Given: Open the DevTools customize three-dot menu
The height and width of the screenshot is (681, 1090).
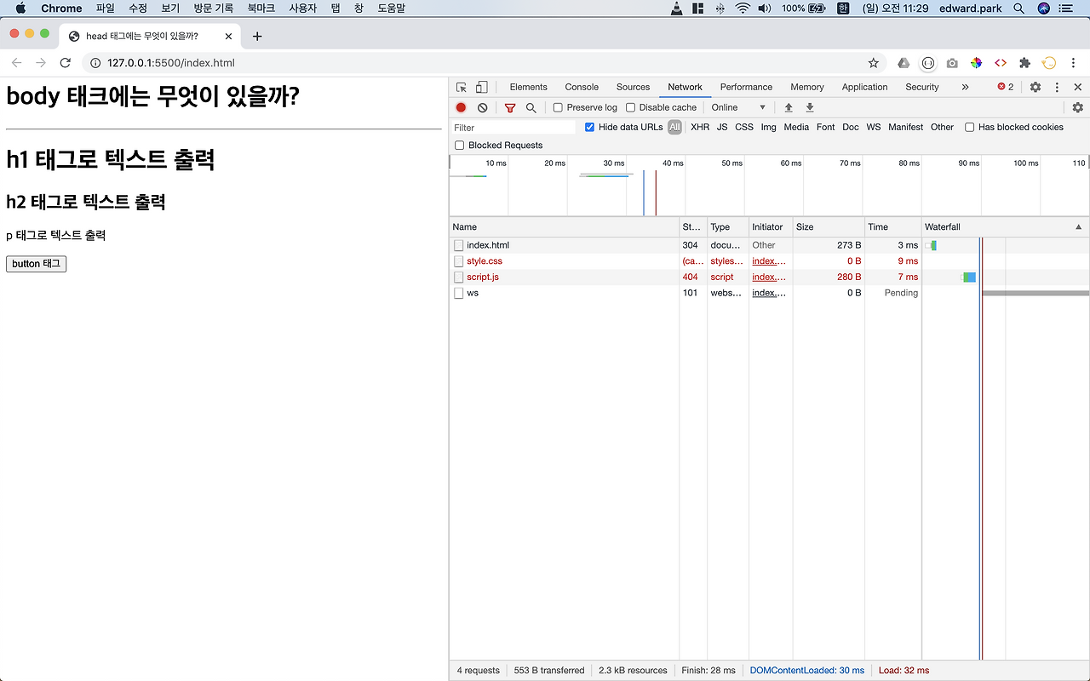Looking at the screenshot, I should point(1057,87).
